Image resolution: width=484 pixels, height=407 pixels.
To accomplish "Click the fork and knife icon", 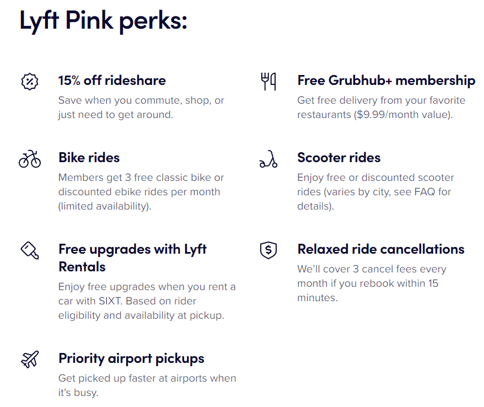I will pyautogui.click(x=268, y=82).
